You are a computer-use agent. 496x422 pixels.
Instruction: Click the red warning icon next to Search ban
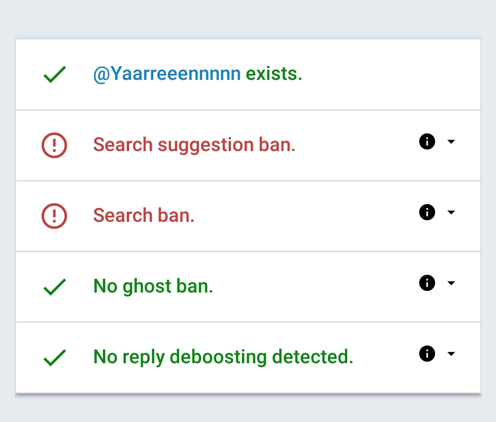tap(55, 216)
